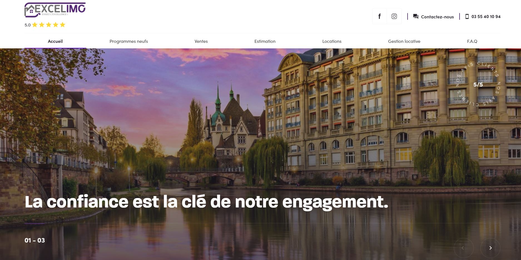Click the Excelimo logo
Screen dimensions: 521x260
pyautogui.click(x=55, y=10)
